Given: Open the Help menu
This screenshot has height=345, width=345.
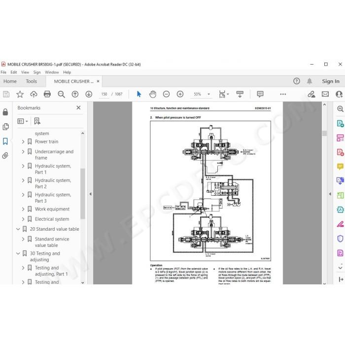Looking at the screenshot, I should tap(67, 72).
